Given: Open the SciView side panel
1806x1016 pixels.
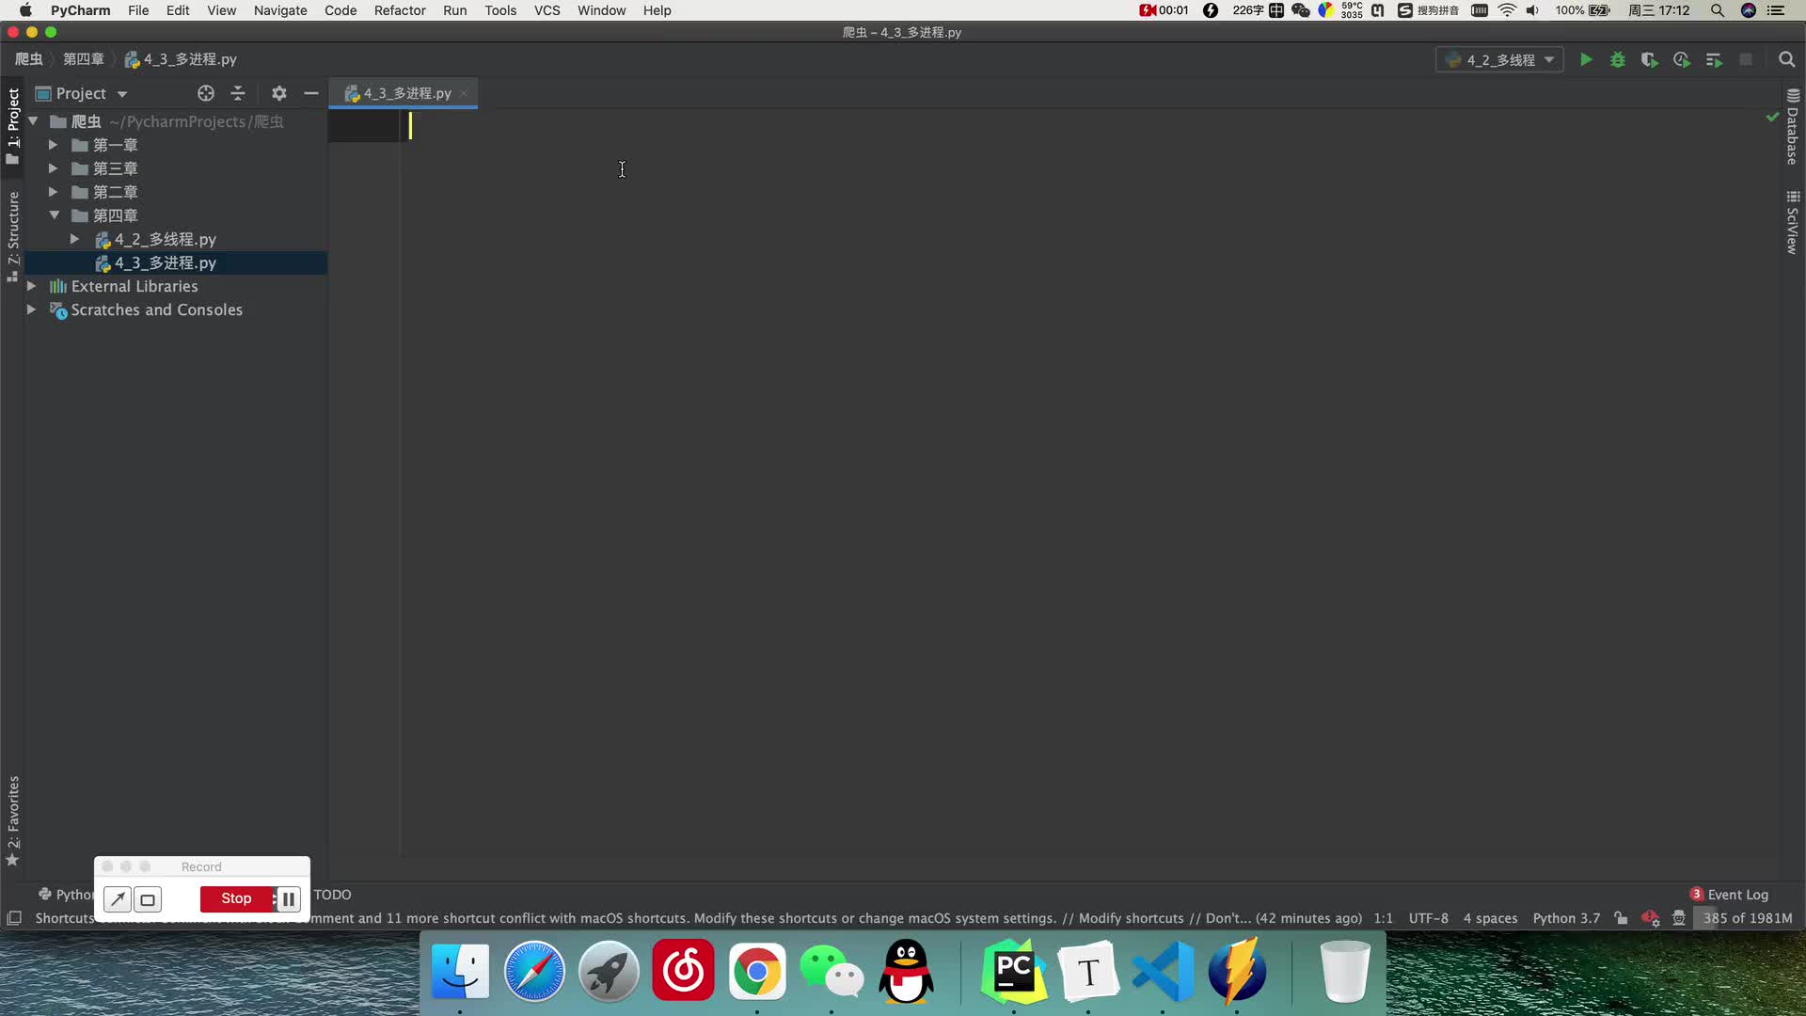Looking at the screenshot, I should click(x=1793, y=222).
